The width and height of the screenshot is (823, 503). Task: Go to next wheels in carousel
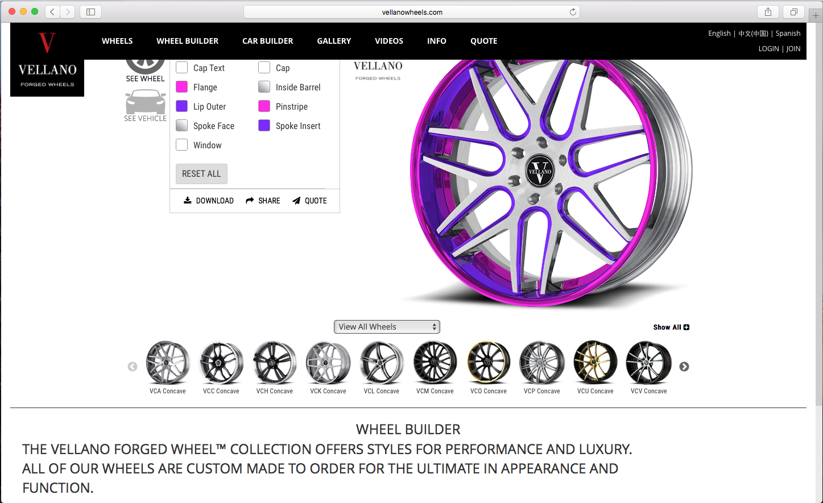point(684,367)
